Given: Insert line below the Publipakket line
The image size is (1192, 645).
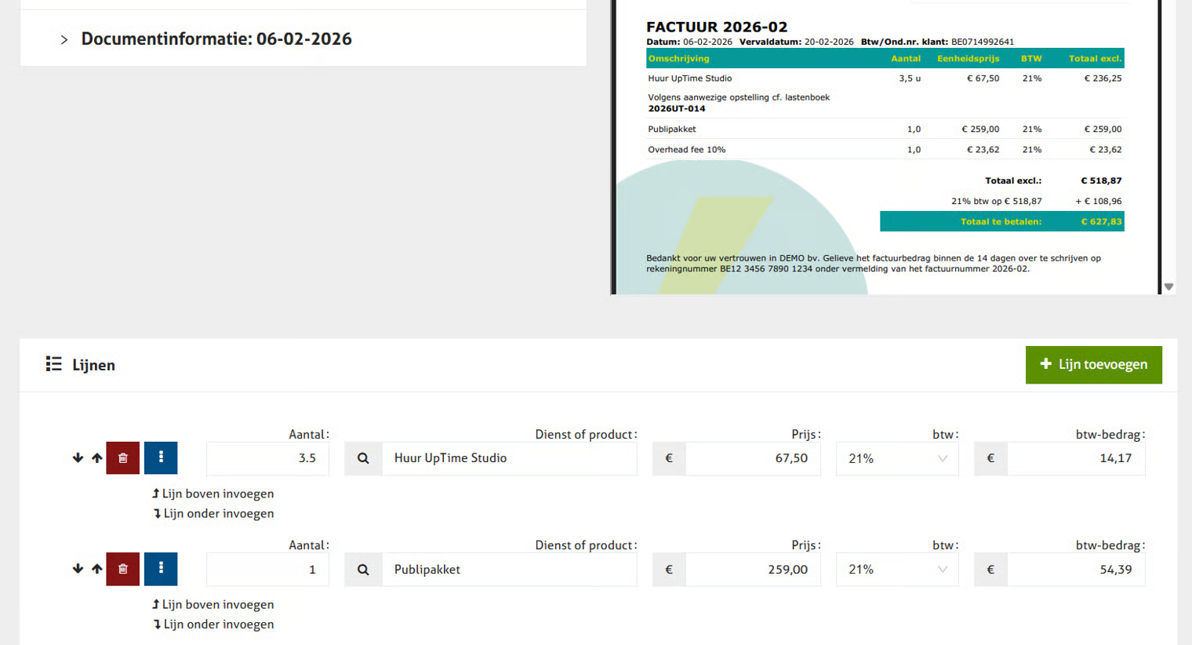Looking at the screenshot, I should pos(213,624).
